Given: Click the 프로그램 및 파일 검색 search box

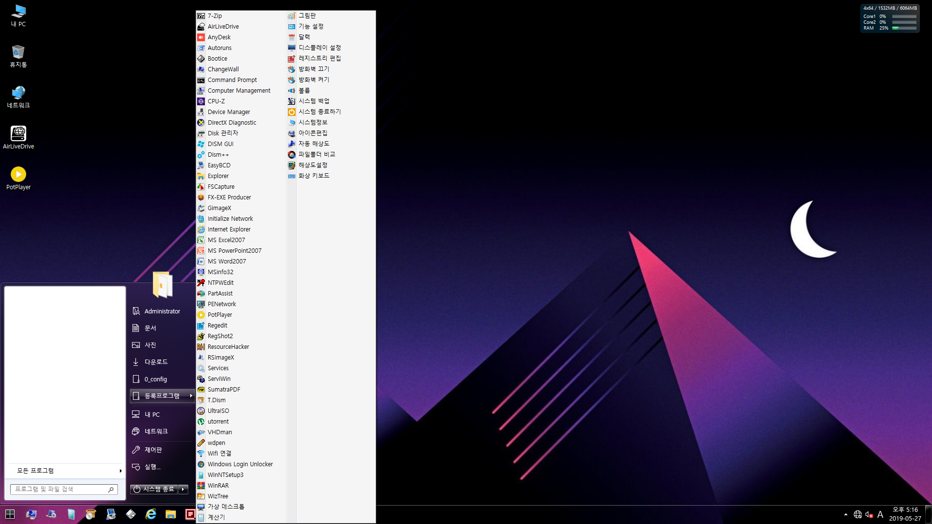Looking at the screenshot, I should point(64,490).
